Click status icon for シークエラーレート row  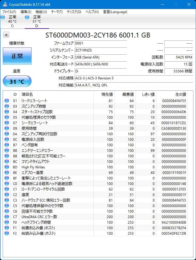7,123
